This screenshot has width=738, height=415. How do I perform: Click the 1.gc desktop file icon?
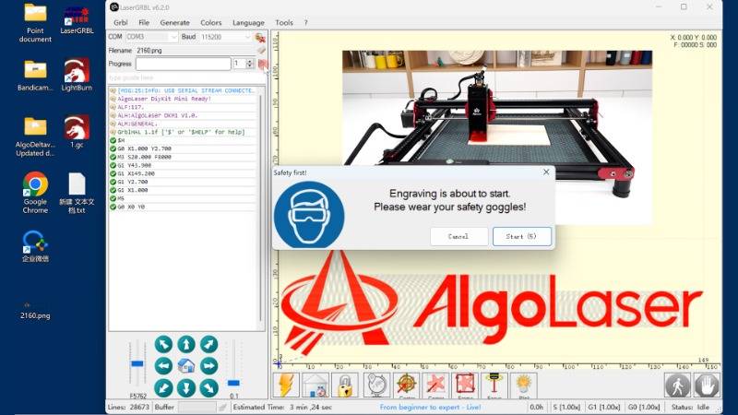(x=77, y=132)
